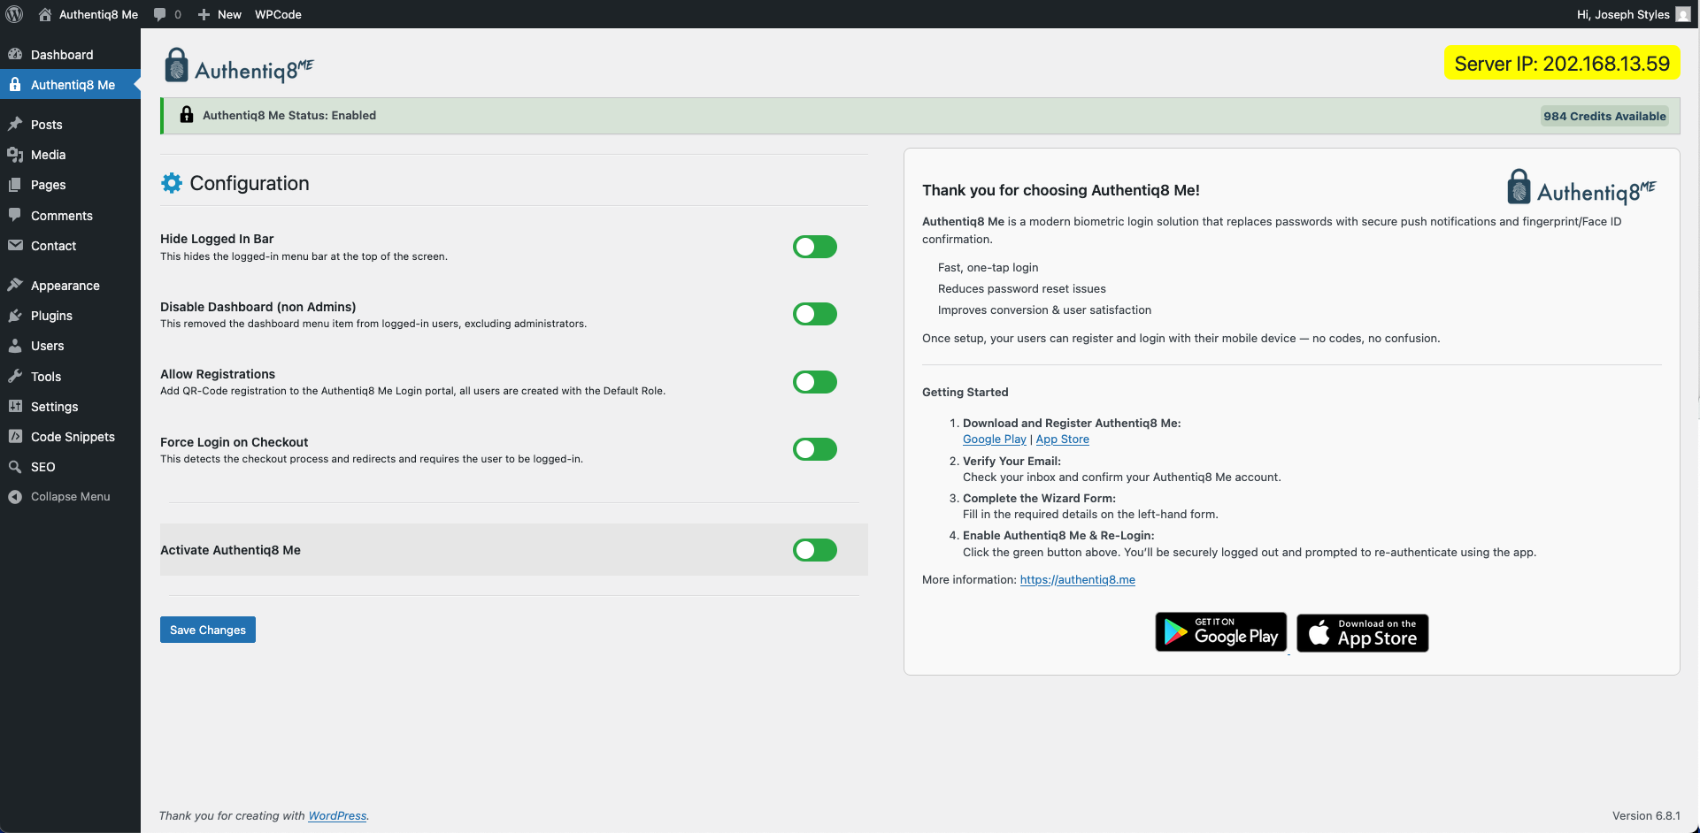Click the Contact envelope icon in sidebar

coord(15,246)
